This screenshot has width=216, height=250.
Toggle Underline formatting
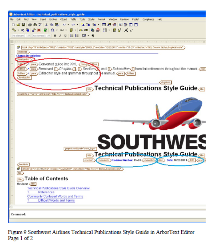[x=65, y=36]
